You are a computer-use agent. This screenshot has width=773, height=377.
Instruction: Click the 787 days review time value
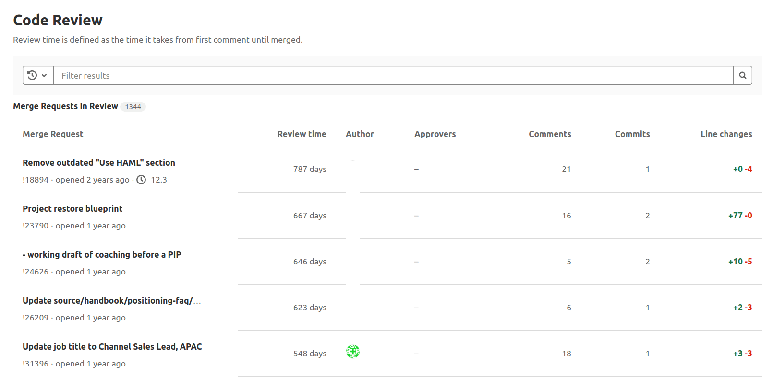pyautogui.click(x=310, y=169)
